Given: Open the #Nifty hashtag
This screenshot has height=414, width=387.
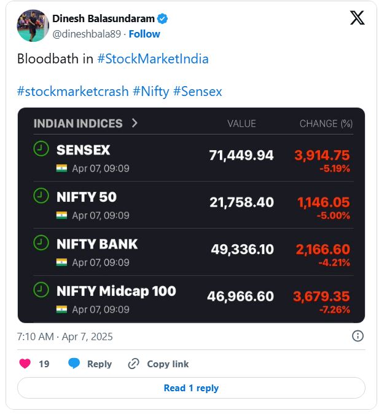Looking at the screenshot, I should coord(150,92).
